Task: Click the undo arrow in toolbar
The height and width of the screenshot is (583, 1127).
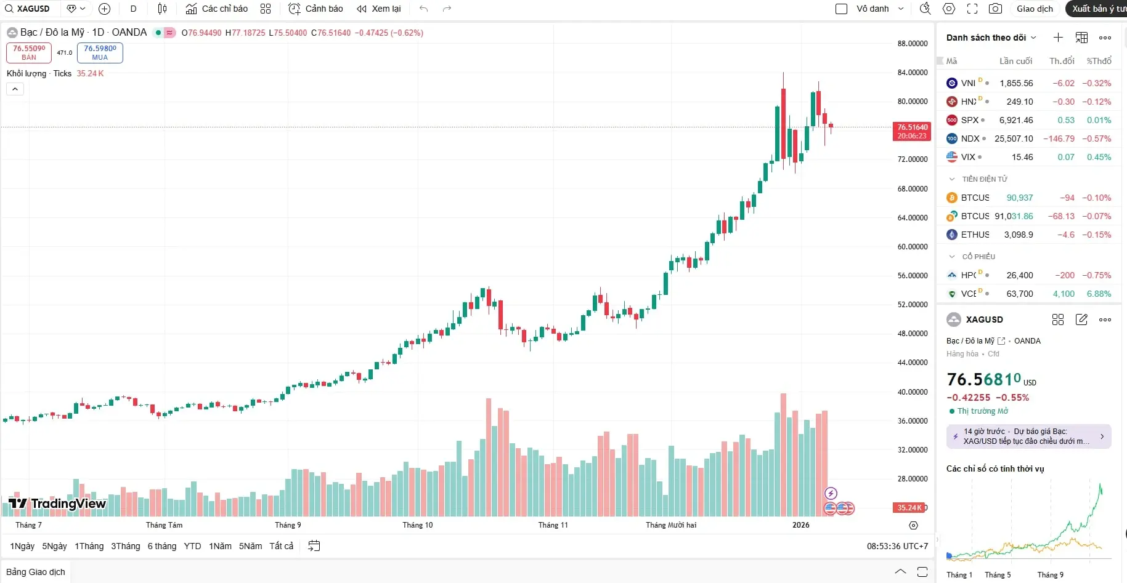Action: 423,9
